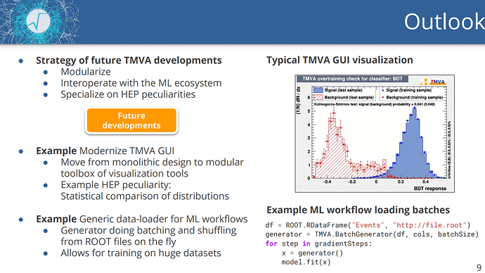Click the bullet beside 'Allows for training on huge datasets'
The height and width of the screenshot is (273, 485).
click(x=46, y=253)
